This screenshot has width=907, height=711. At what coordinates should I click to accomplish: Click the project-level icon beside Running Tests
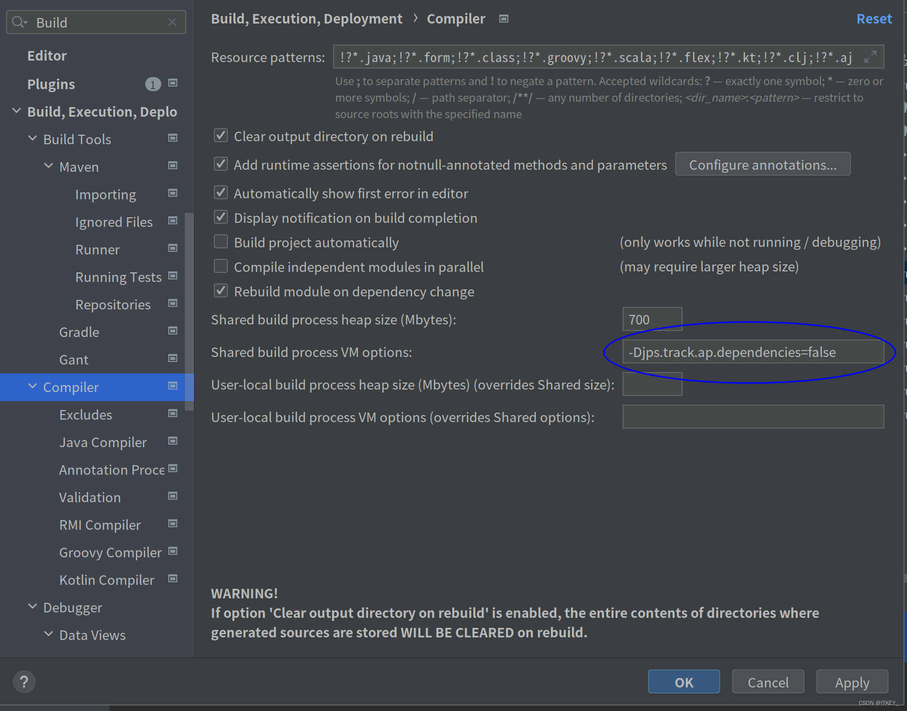(x=173, y=276)
